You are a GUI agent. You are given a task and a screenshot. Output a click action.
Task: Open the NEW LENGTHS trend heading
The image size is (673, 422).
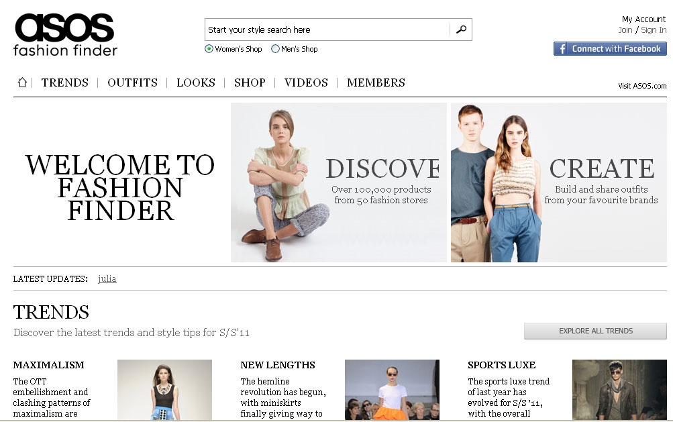tap(278, 365)
